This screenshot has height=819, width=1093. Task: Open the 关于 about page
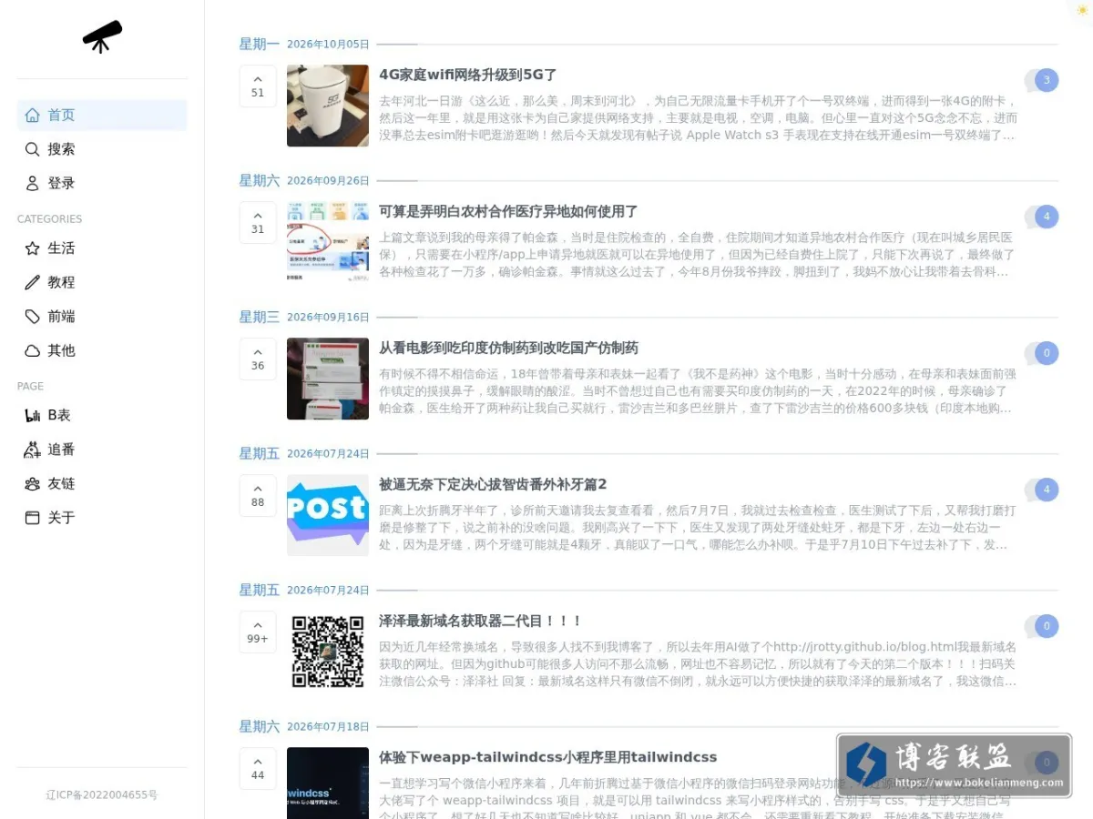pos(102,518)
